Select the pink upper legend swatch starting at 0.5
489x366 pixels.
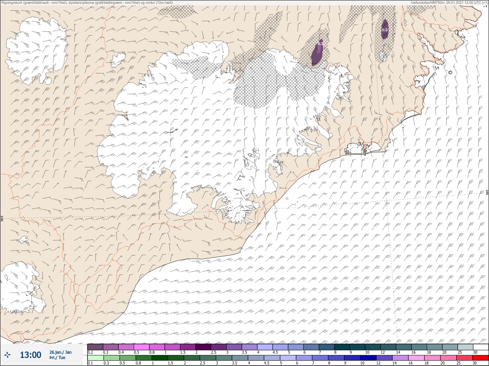[141, 347]
